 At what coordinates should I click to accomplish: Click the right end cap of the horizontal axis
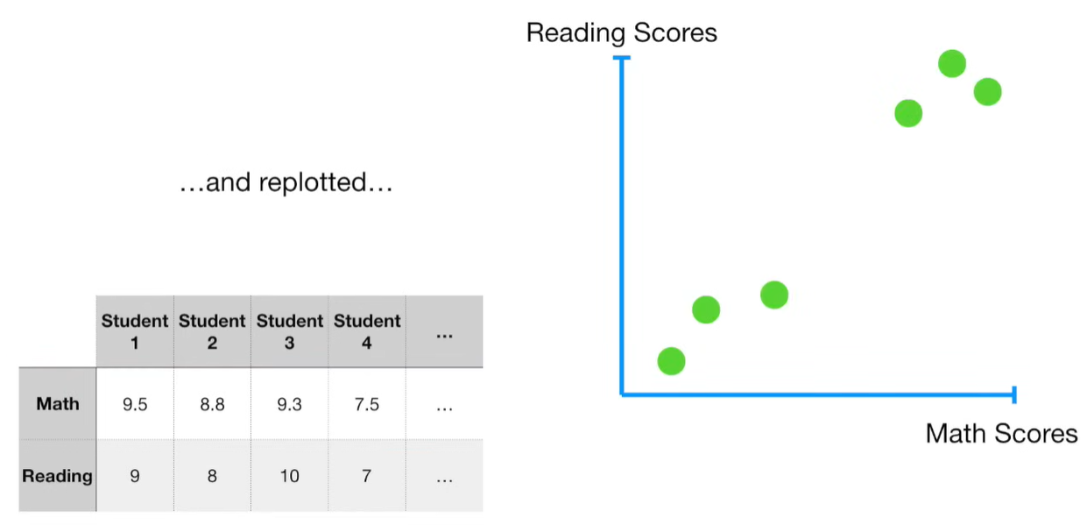(1013, 394)
